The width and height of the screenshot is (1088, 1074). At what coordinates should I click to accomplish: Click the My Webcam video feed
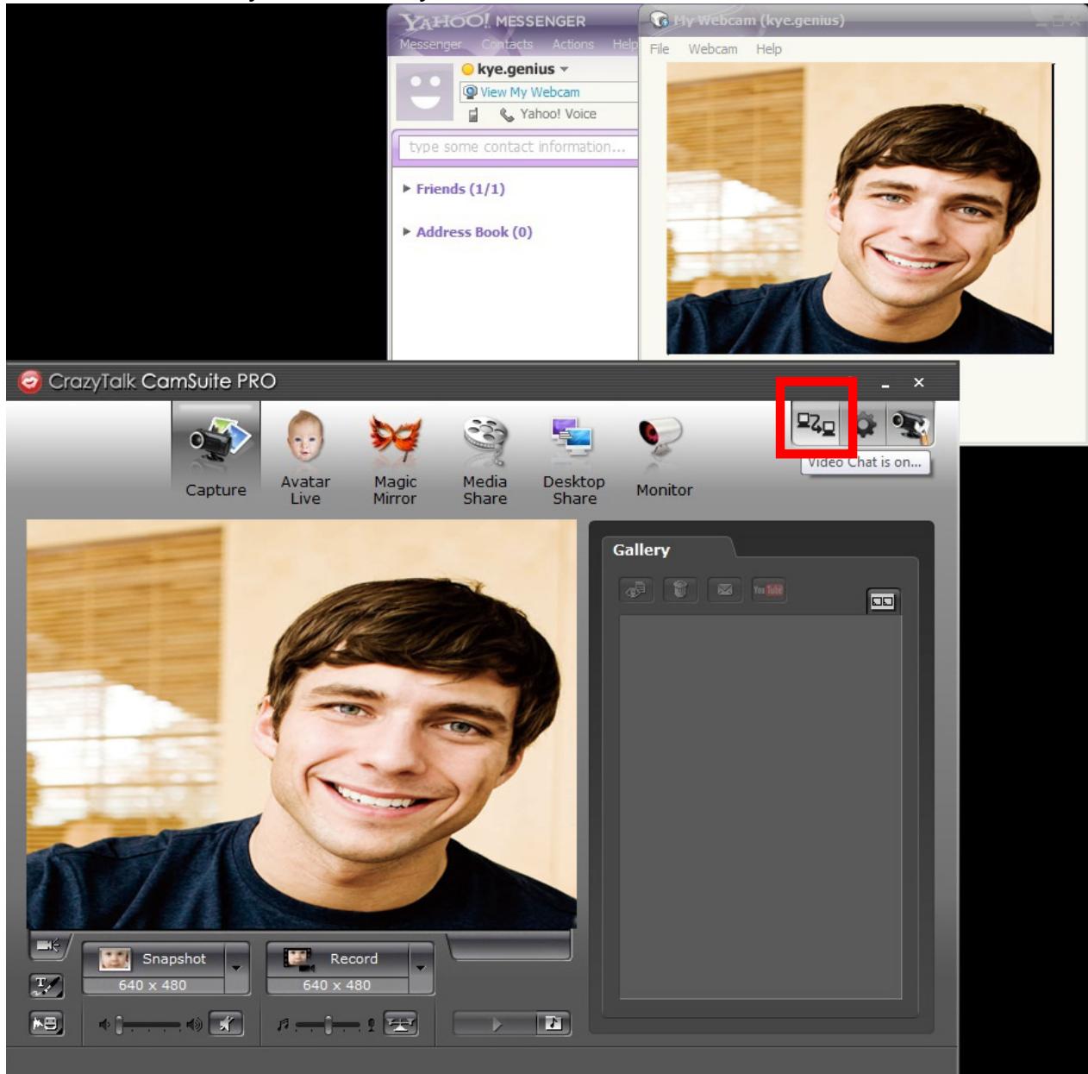click(x=860, y=208)
